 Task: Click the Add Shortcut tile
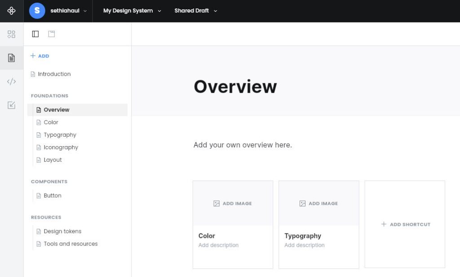[x=405, y=224]
